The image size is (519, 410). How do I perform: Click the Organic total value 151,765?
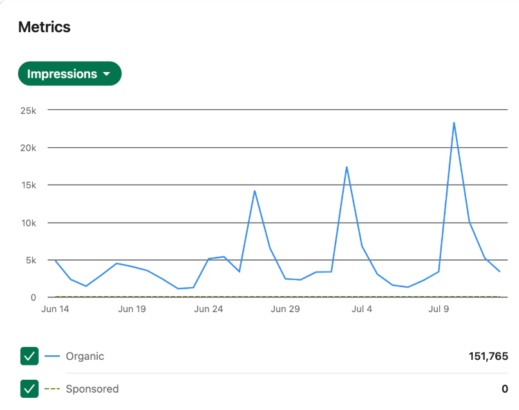(x=487, y=356)
